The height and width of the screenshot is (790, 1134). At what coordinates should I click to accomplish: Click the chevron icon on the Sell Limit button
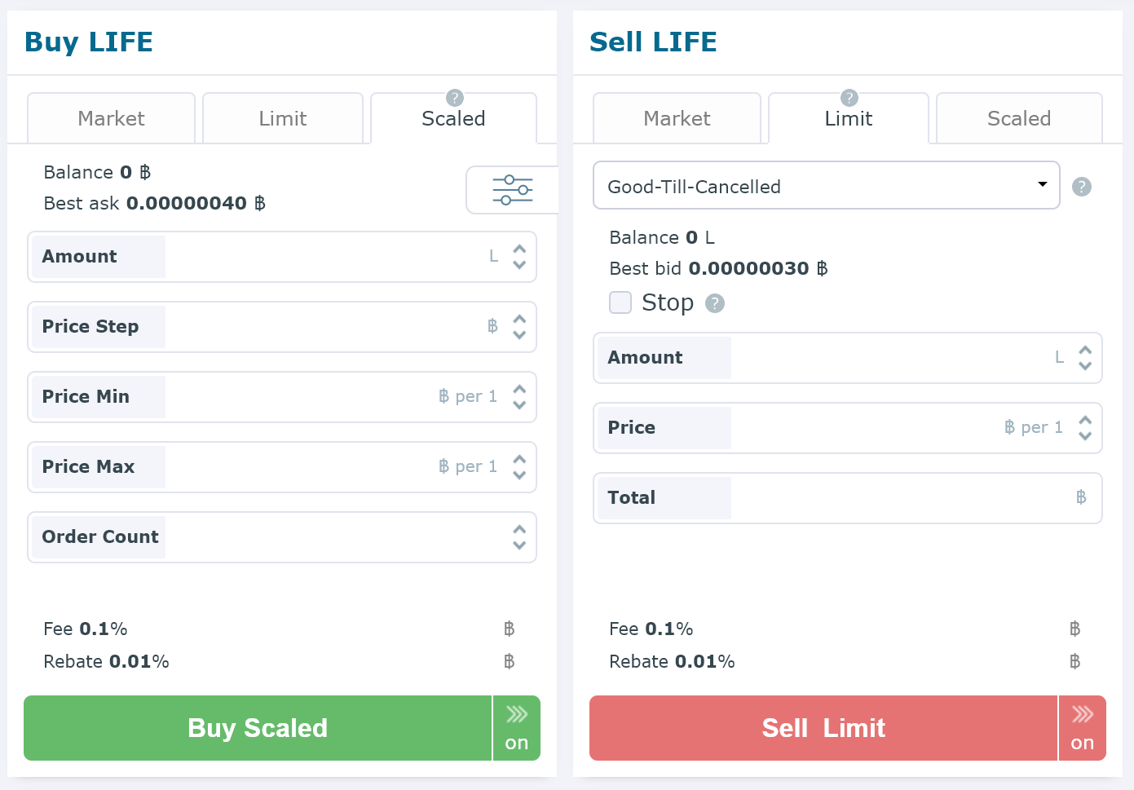[x=1082, y=715]
